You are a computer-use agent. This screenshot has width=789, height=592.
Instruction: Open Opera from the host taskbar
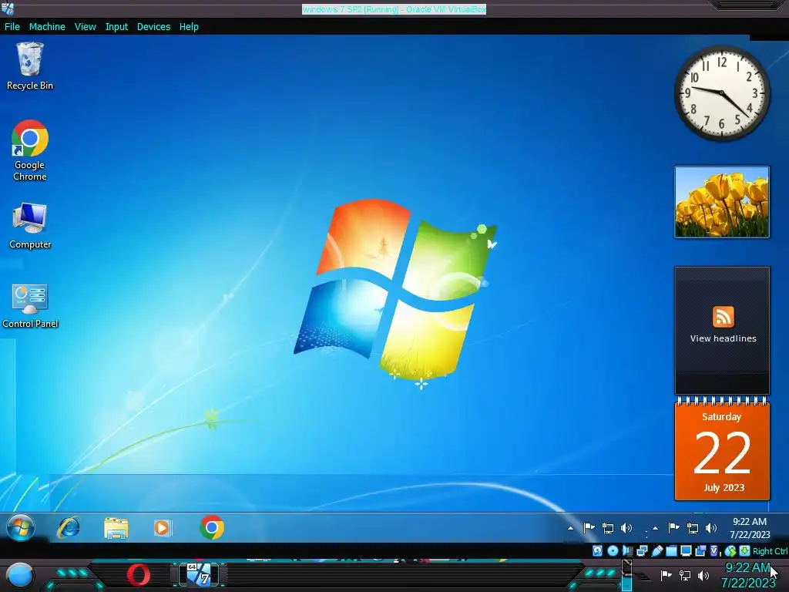click(x=139, y=575)
